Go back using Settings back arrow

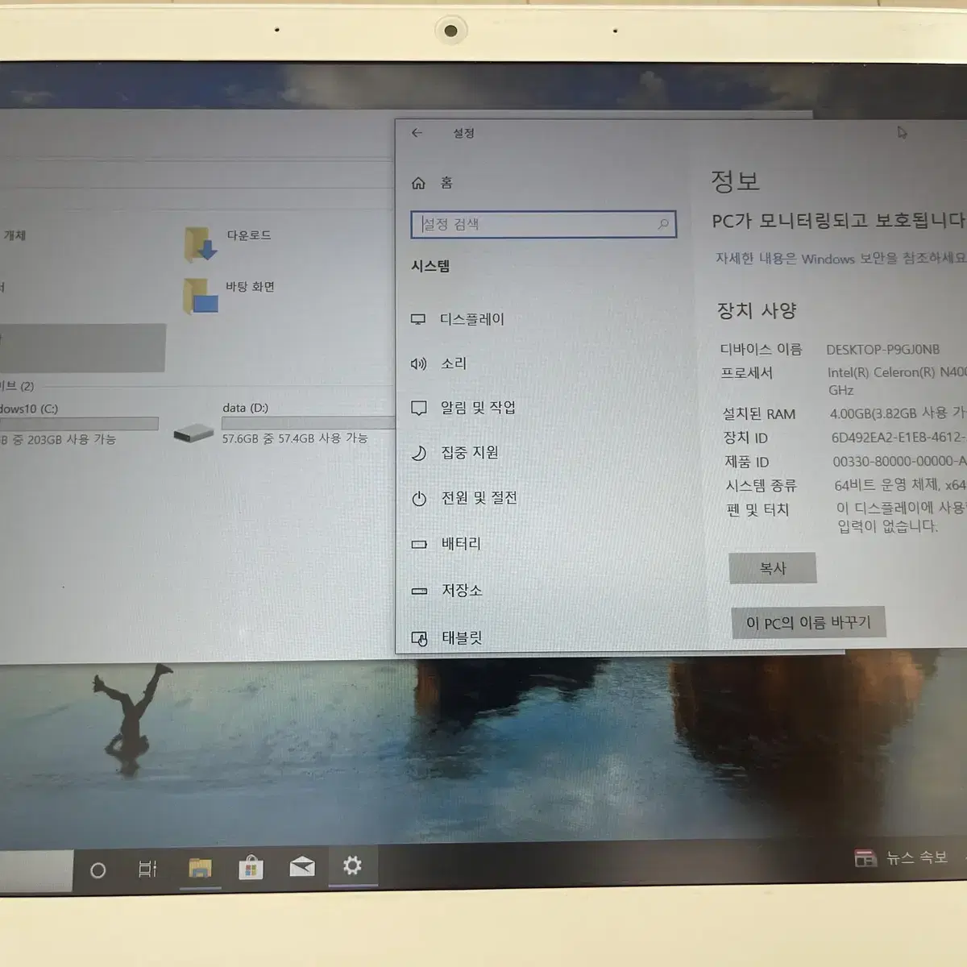(417, 133)
